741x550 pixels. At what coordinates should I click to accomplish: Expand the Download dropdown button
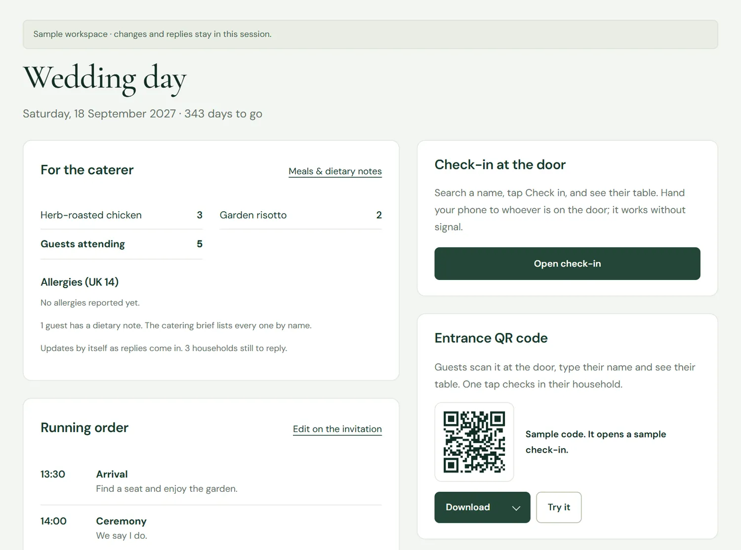[x=482, y=507]
